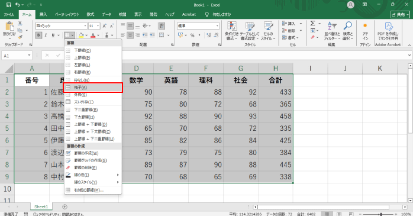Switch to the 挿入 Insert tab
This screenshot has width=413, height=216.
coord(43,14)
